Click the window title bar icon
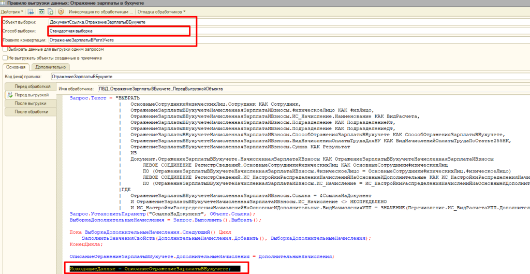The height and width of the screenshot is (274, 530). [x=4, y=3]
